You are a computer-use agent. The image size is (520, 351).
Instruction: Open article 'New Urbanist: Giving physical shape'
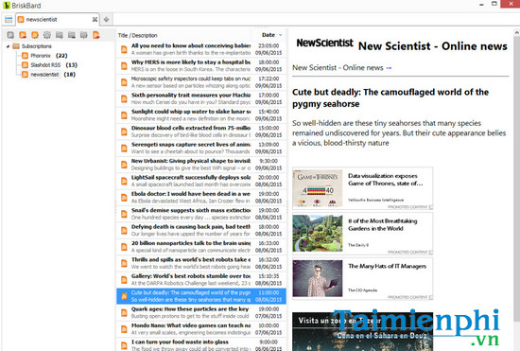coord(201,165)
